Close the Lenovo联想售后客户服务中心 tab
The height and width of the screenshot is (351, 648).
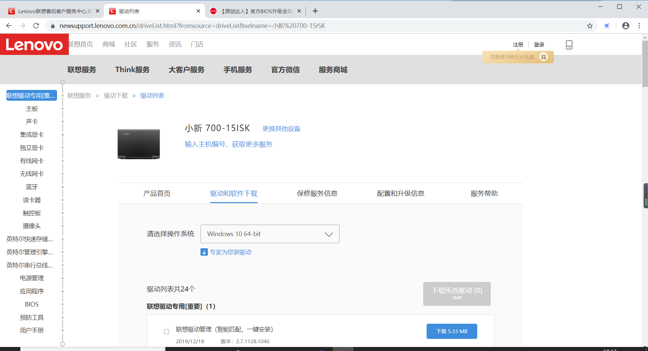point(98,11)
